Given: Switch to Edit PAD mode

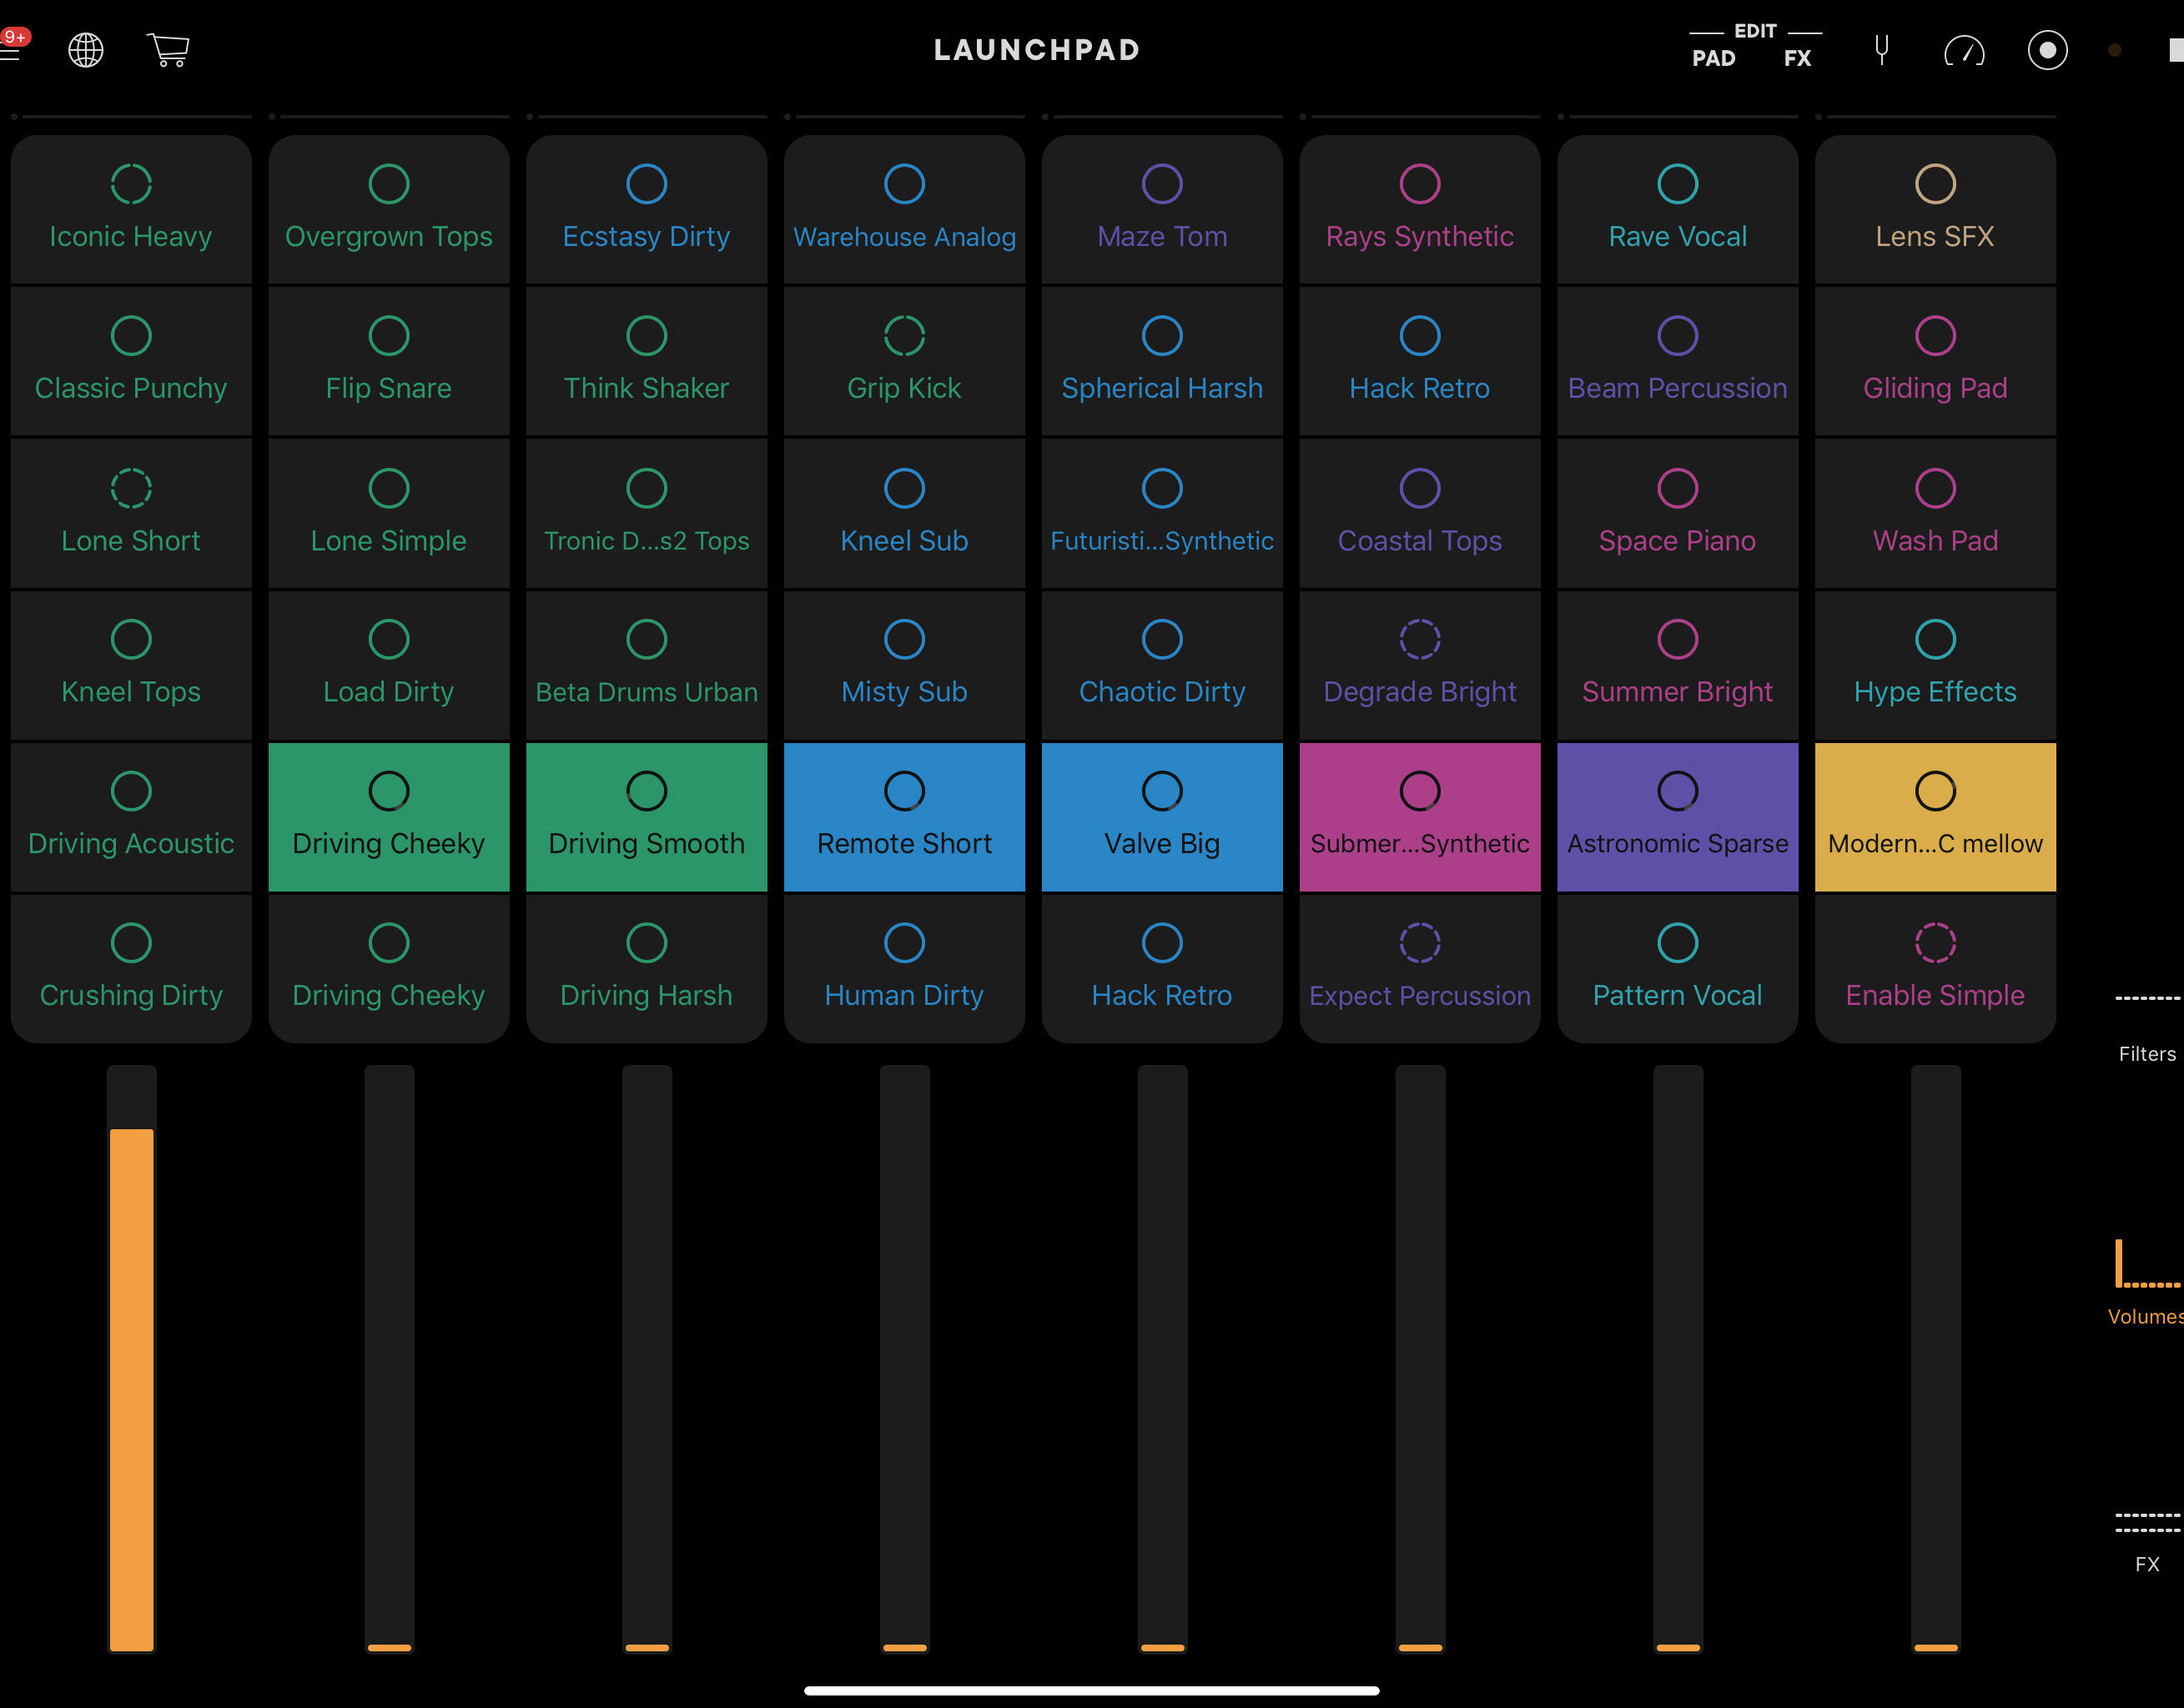Looking at the screenshot, I should pyautogui.click(x=1713, y=58).
